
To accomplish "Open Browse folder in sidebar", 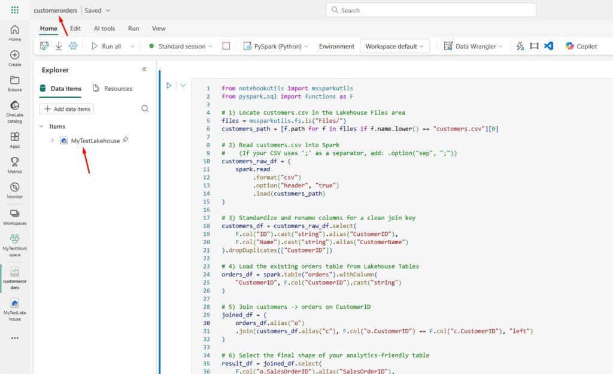I will pyautogui.click(x=14, y=84).
